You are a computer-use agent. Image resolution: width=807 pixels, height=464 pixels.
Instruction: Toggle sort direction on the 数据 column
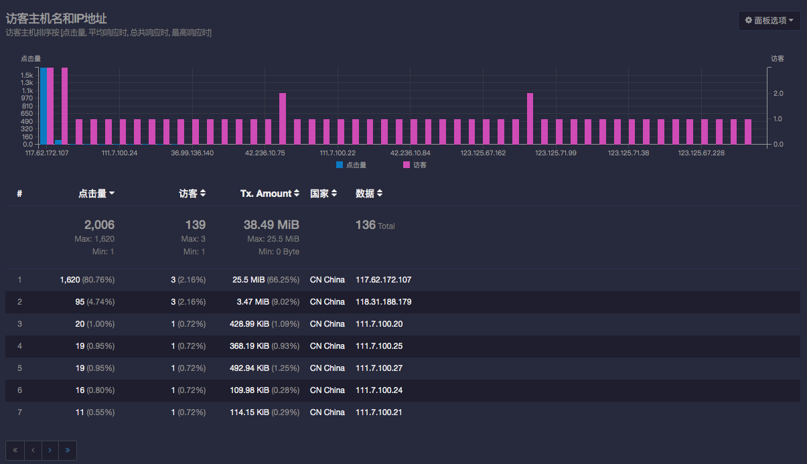[x=378, y=193]
